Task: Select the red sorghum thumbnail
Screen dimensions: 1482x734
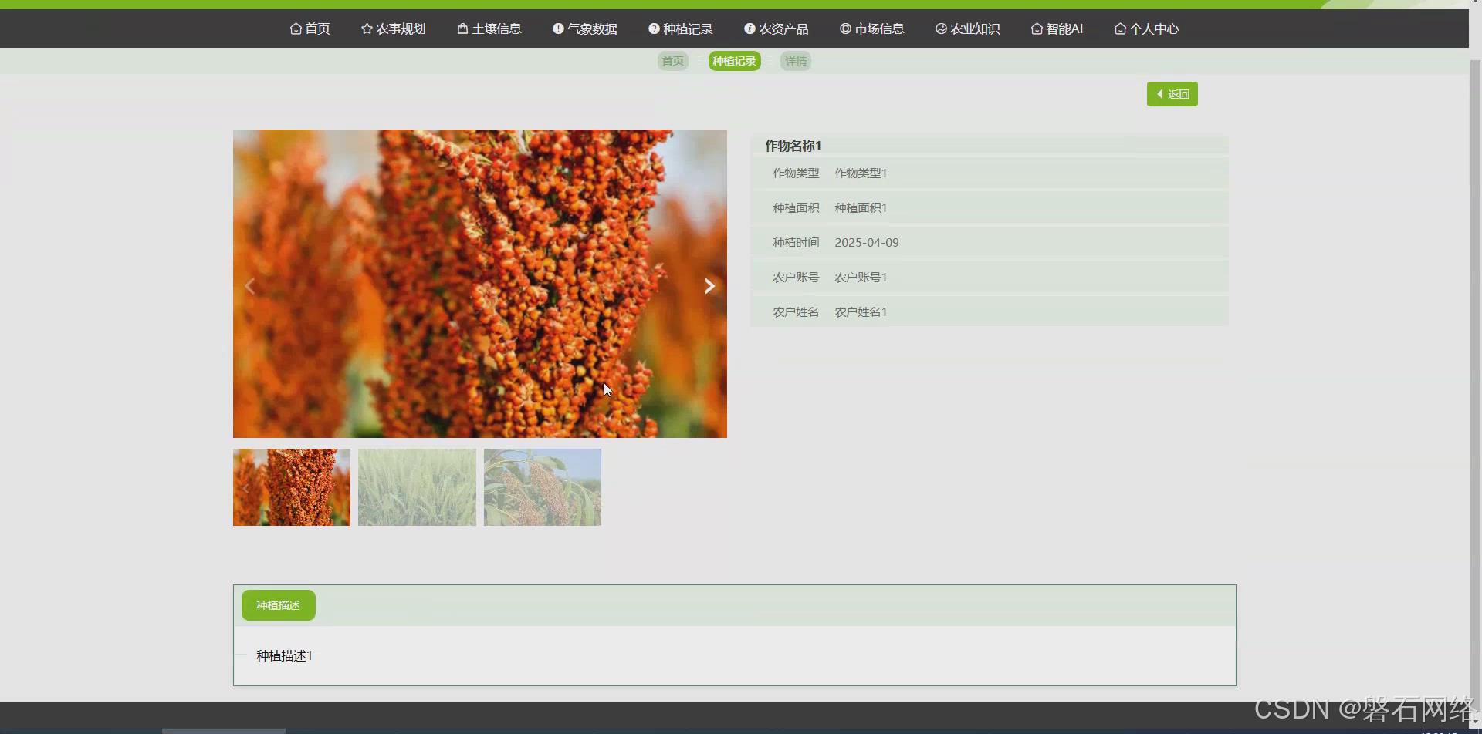Action: 292,487
